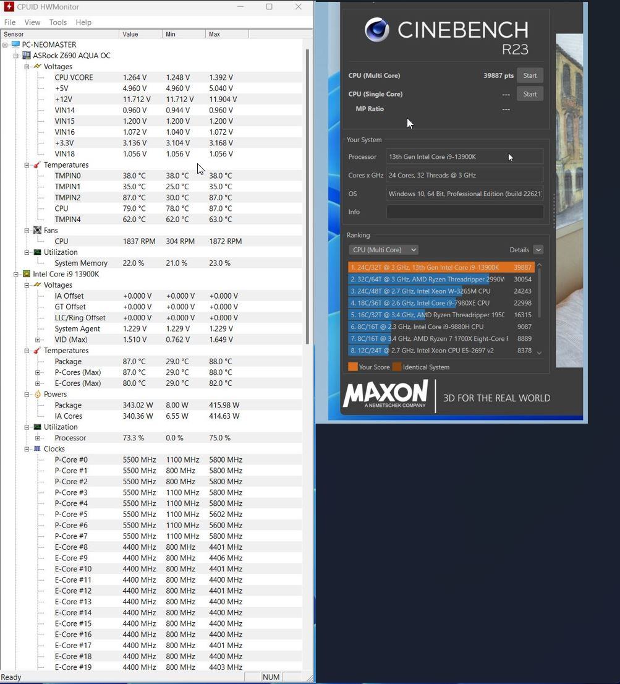620x684 pixels.
Task: Expand the VID (Max) entry
Action: (38, 340)
